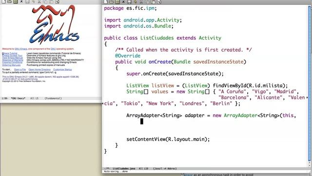Click 'All L19' position indicator in mode line
The image size is (312, 176).
[143, 169]
